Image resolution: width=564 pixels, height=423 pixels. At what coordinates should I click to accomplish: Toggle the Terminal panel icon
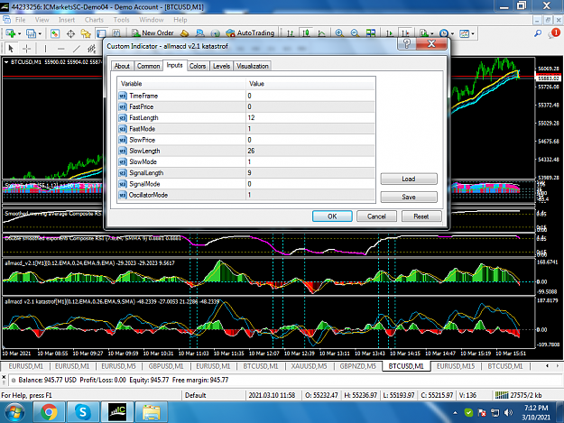point(101,33)
